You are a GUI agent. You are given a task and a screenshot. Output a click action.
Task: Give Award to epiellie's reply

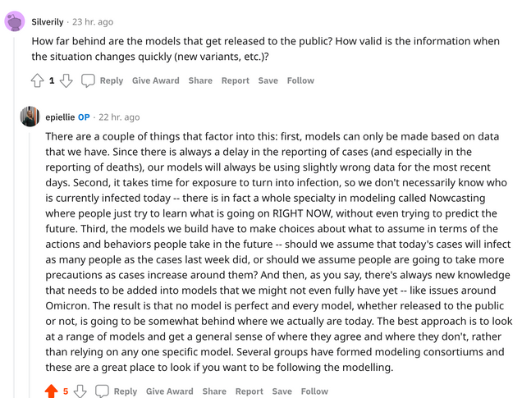[169, 391]
